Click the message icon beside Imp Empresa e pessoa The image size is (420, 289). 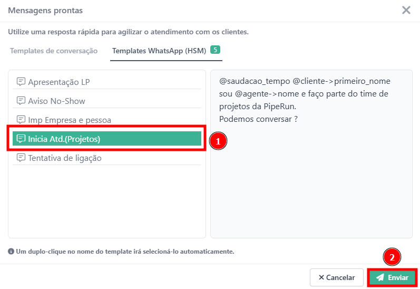(21, 120)
